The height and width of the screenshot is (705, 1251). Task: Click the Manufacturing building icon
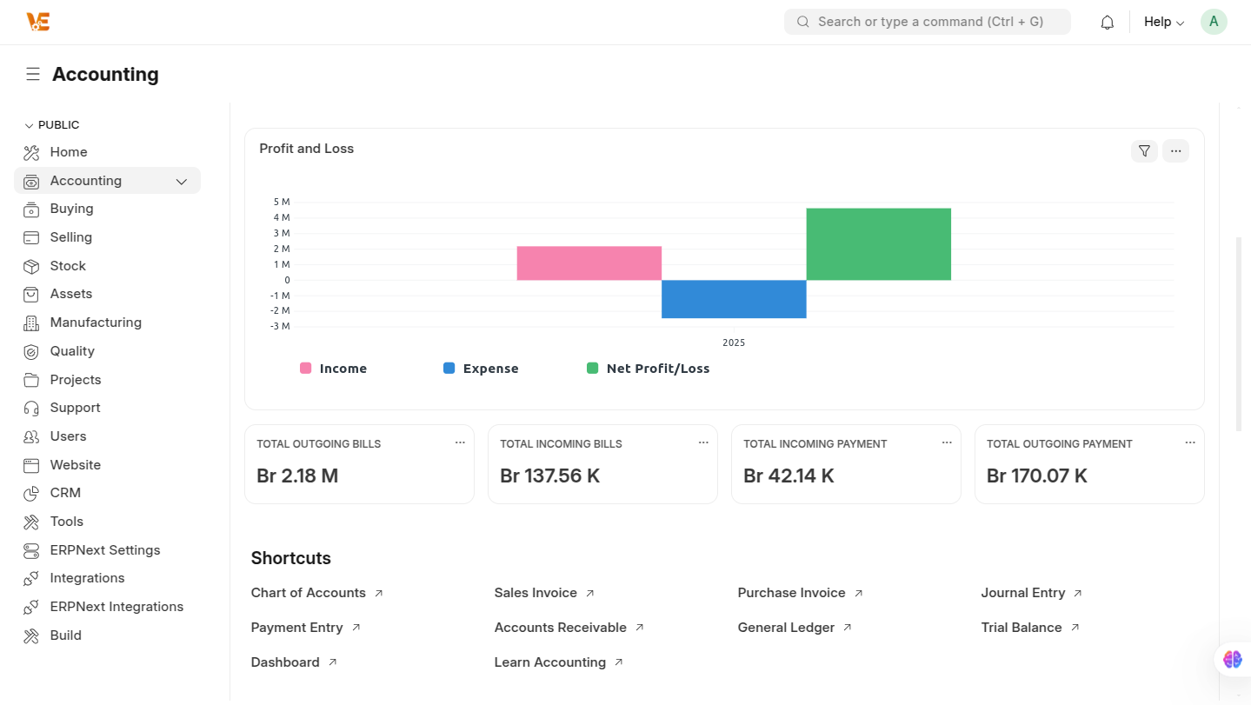32,323
